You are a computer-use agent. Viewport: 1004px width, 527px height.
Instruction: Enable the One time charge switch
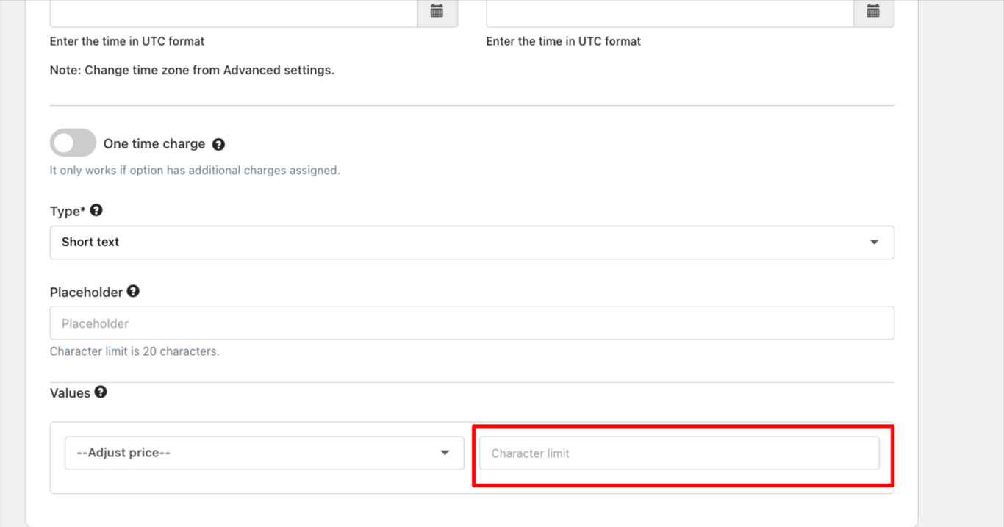click(x=73, y=143)
